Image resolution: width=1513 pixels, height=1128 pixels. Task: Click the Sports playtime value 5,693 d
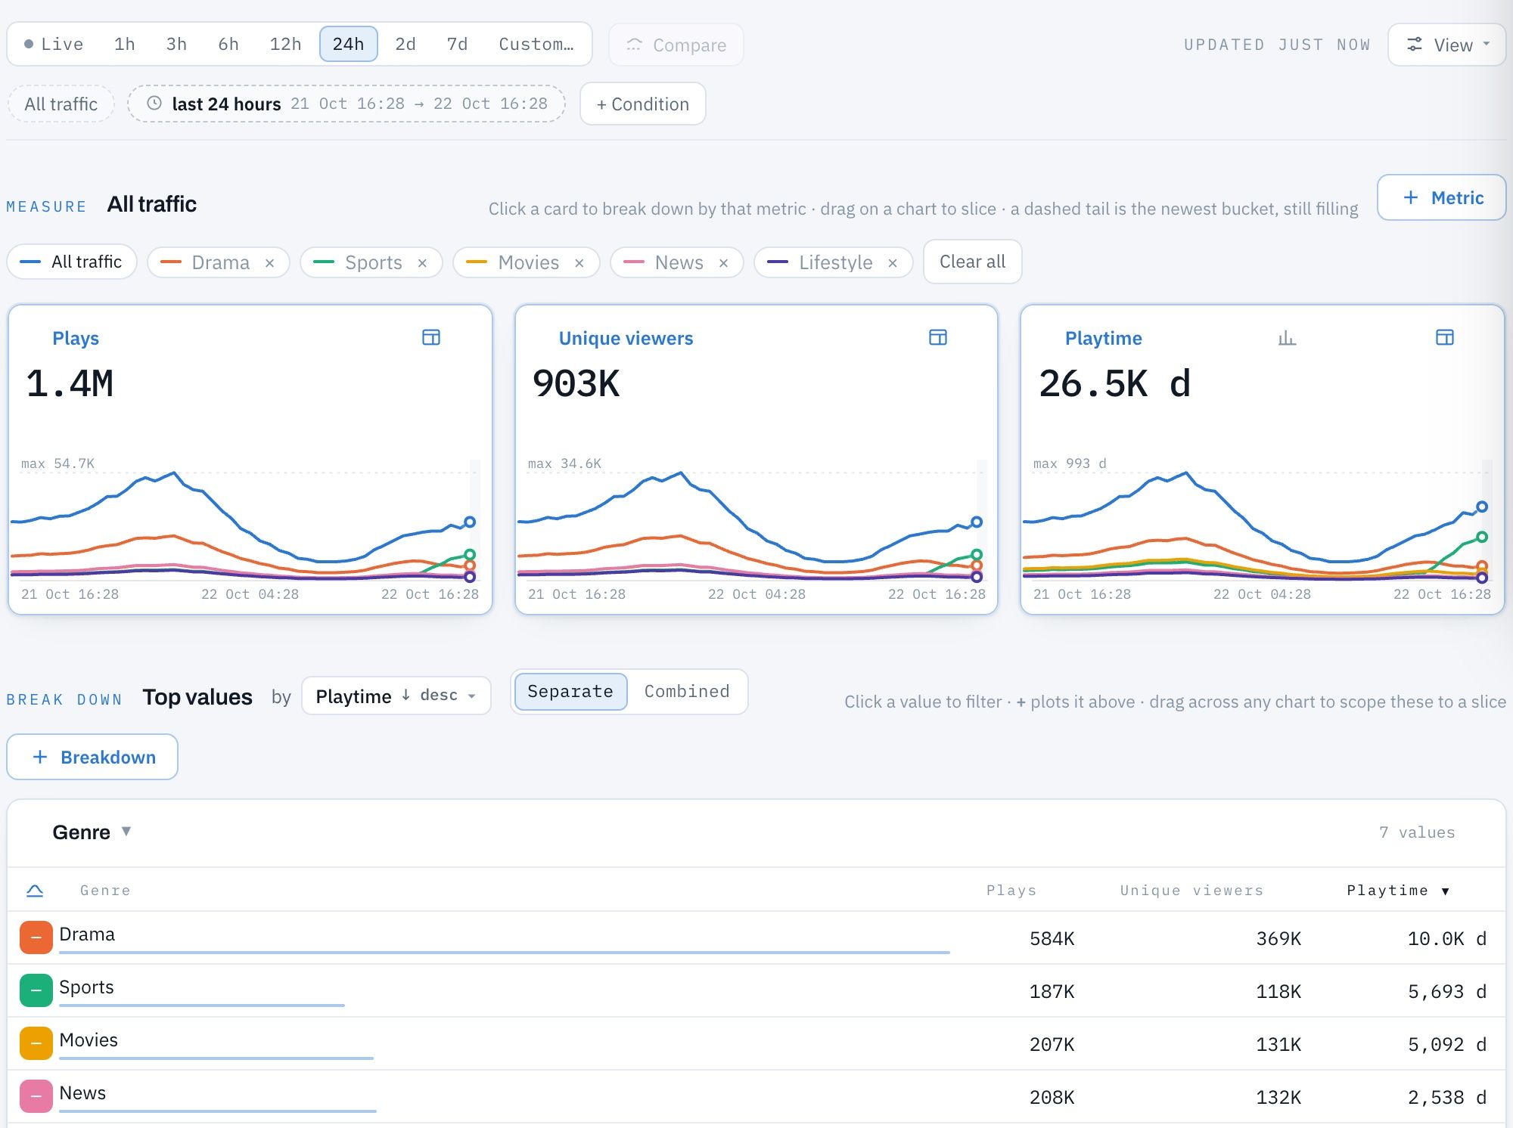tap(1446, 991)
